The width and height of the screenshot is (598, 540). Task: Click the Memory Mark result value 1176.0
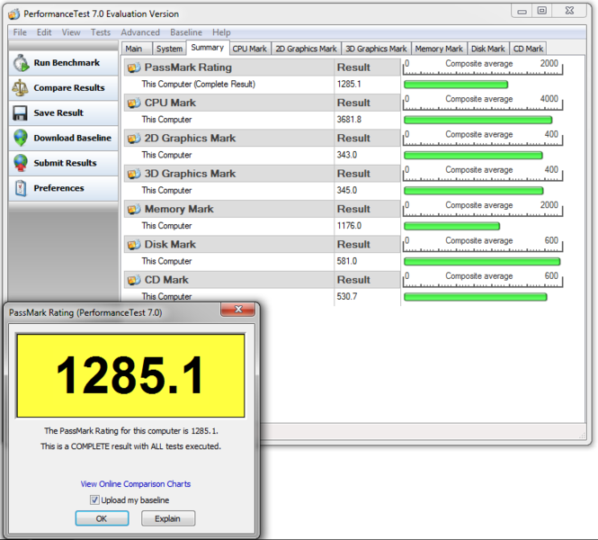[x=349, y=226]
